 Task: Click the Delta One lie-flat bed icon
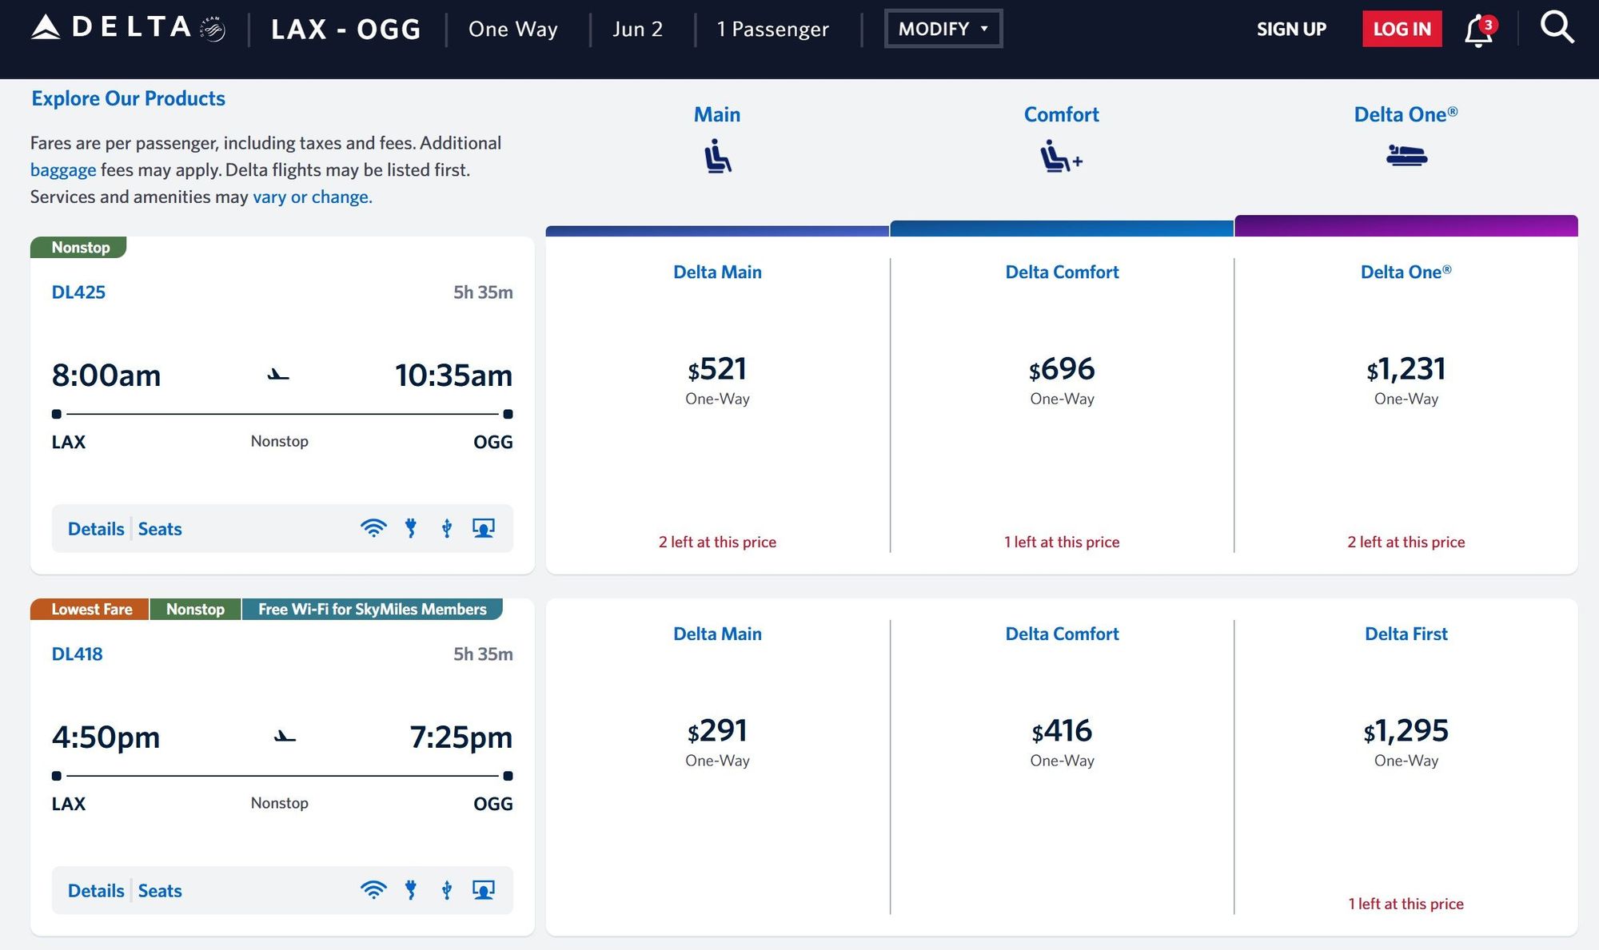point(1406,155)
